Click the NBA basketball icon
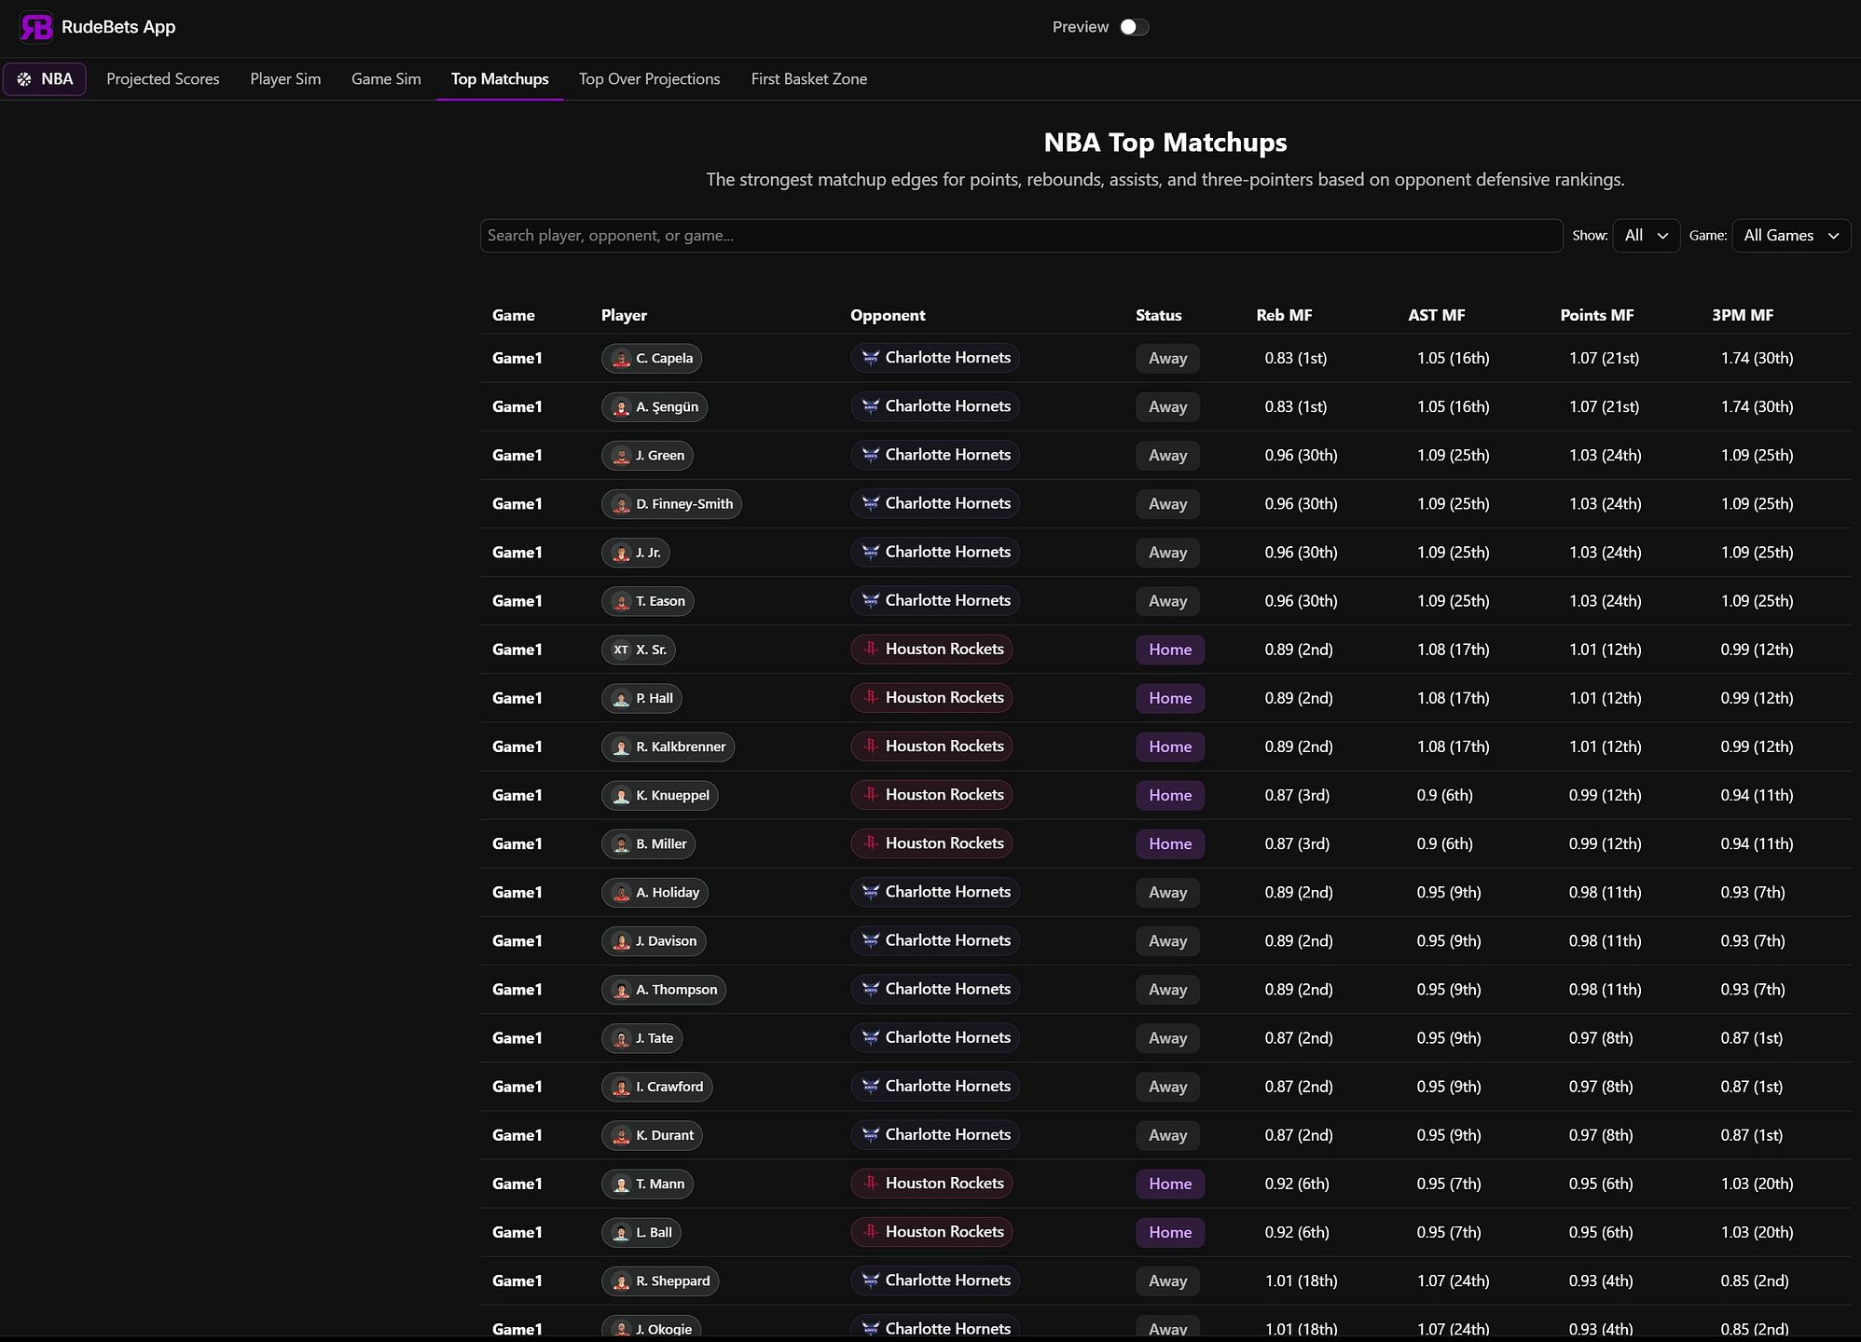 click(x=24, y=79)
